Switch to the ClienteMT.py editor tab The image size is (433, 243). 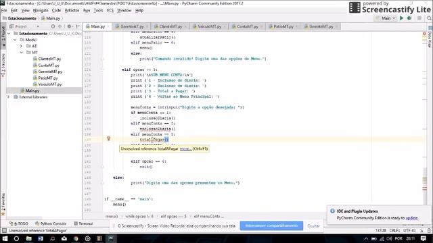click(170, 27)
